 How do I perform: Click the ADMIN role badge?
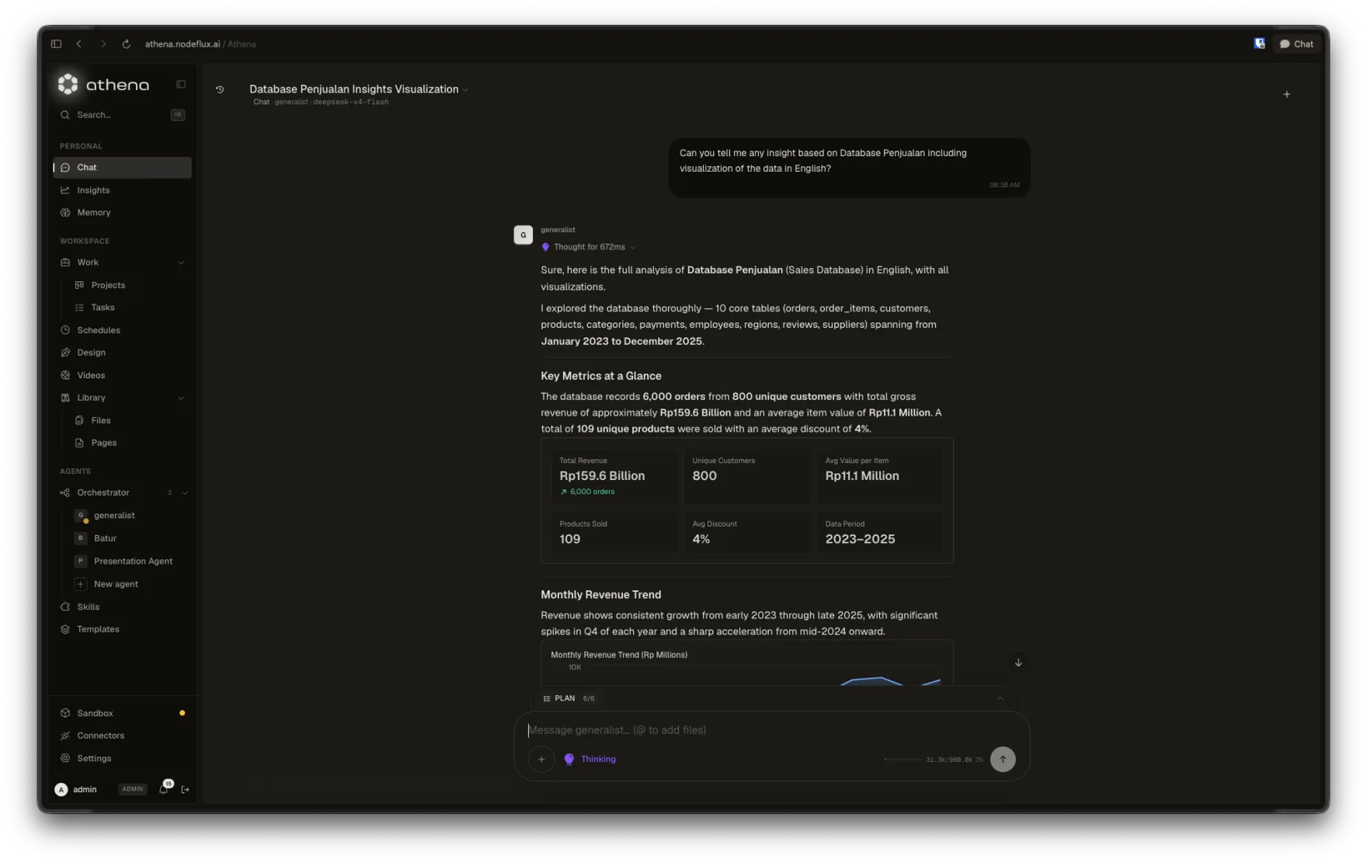click(133, 789)
